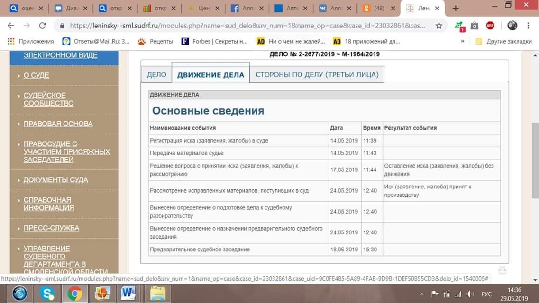Image resolution: width=539 pixels, height=303 pixels.
Task: Click the address bar URL
Action: tap(247, 26)
